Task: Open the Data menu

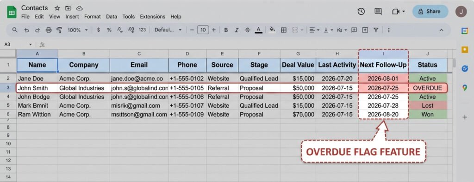Action: pos(112,17)
